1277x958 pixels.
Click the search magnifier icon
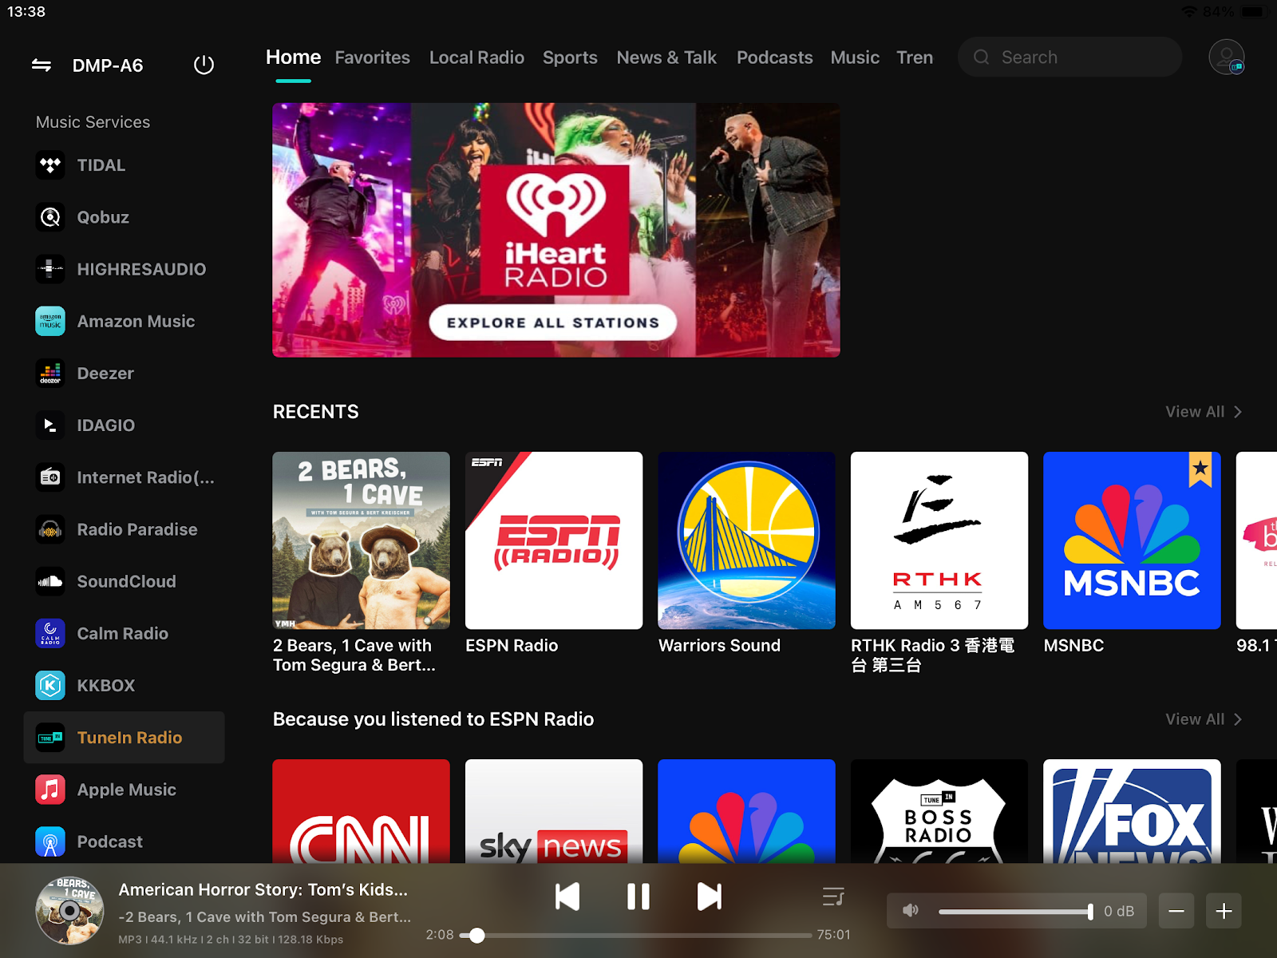(x=982, y=57)
